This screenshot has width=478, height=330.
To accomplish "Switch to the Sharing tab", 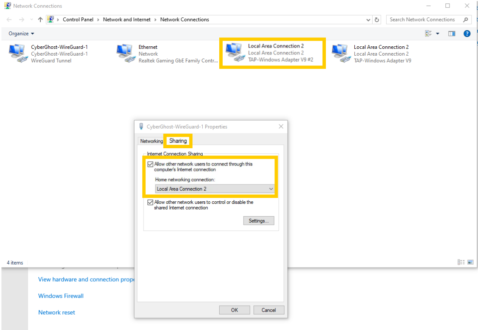I will [178, 141].
